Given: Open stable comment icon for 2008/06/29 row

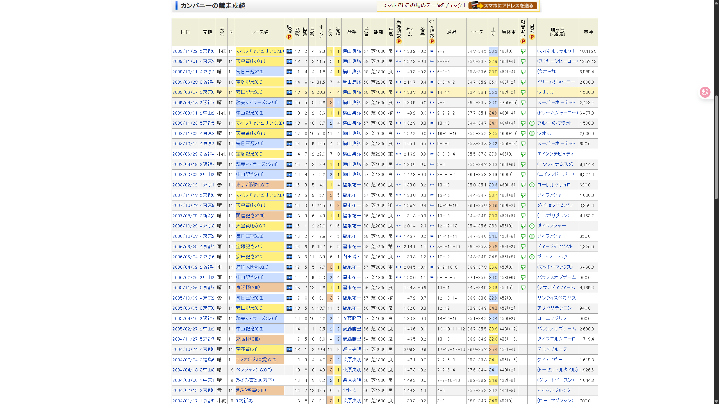Looking at the screenshot, I should point(523,154).
